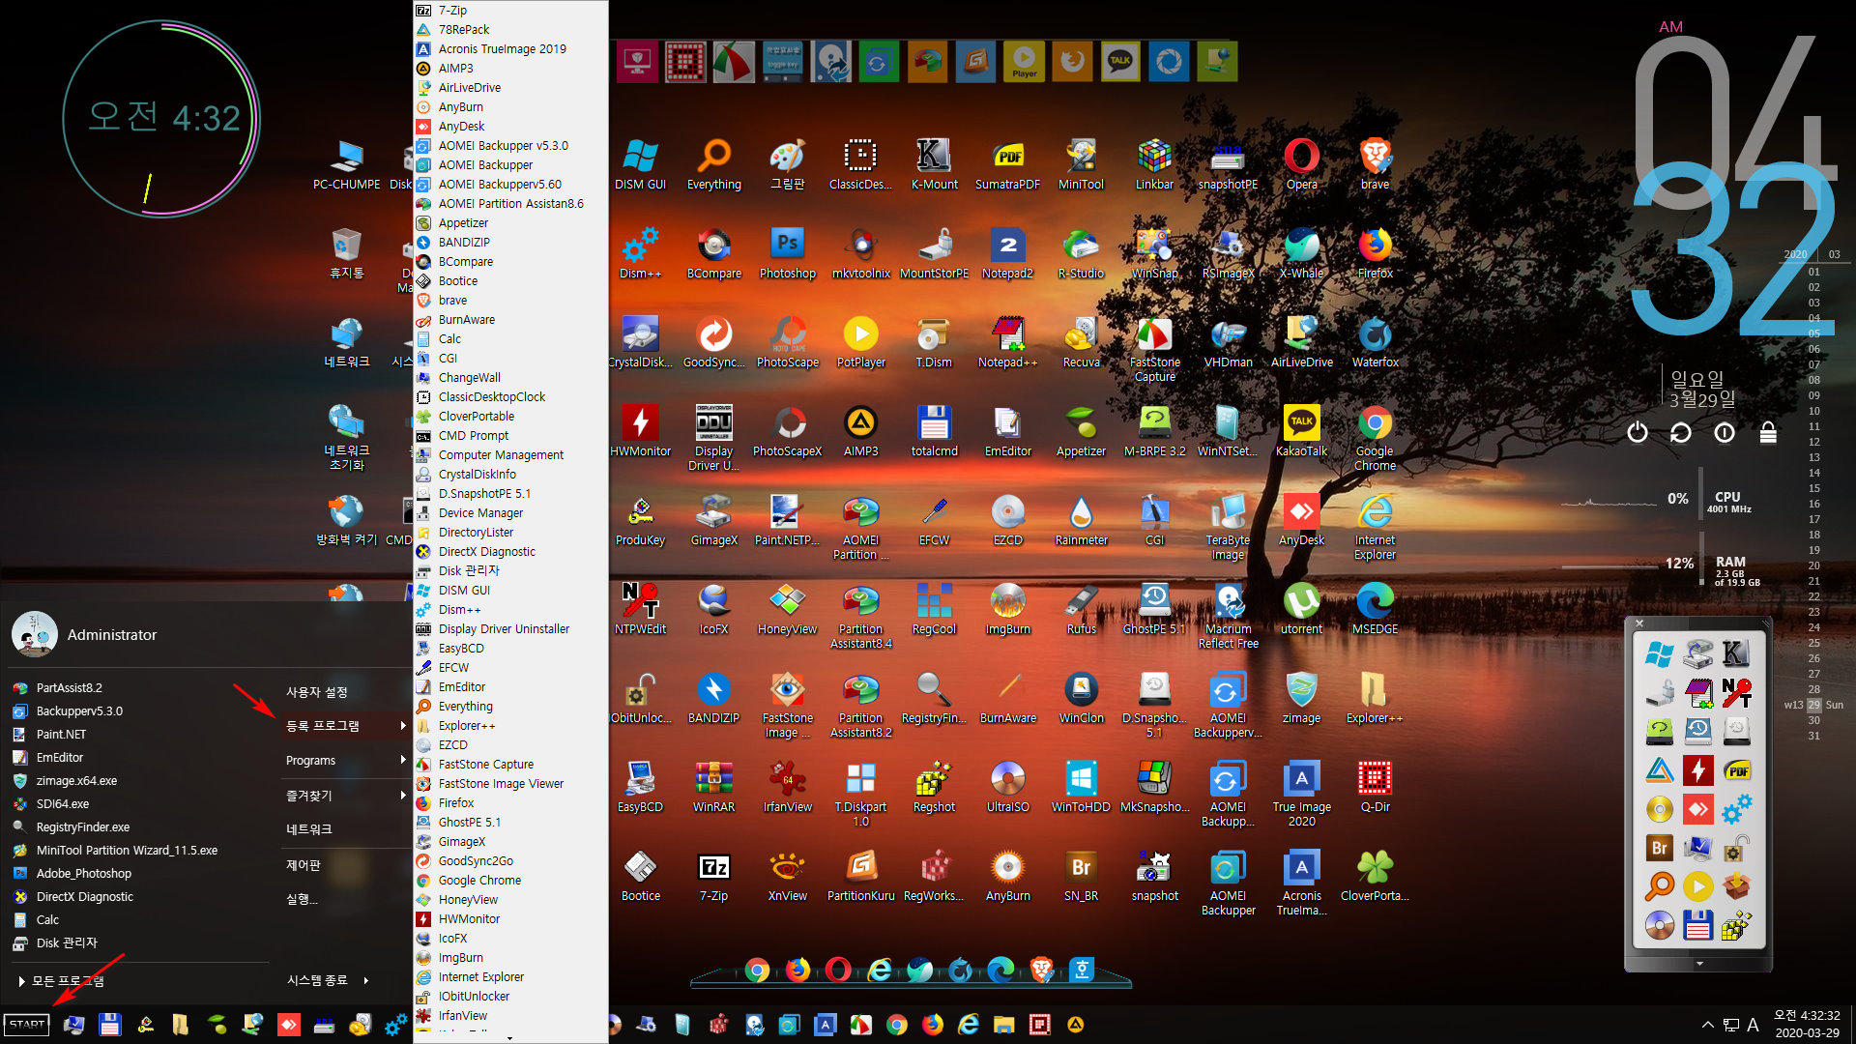The height and width of the screenshot is (1044, 1856).
Task: Launch the Everything search desktop icon
Action: click(x=713, y=163)
